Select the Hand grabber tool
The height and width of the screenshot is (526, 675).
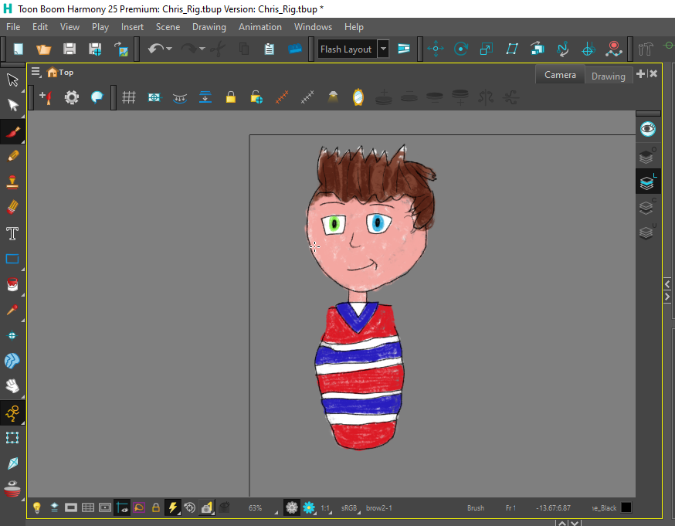(x=12, y=385)
